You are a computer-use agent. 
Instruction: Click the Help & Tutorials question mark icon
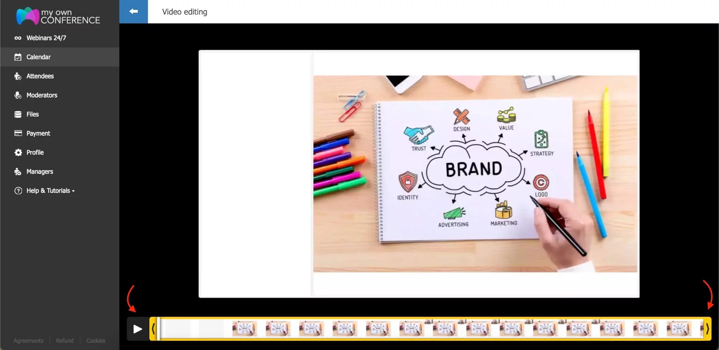[18, 190]
